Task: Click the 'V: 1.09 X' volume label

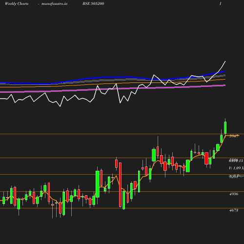Action: pyautogui.click(x=236, y=168)
